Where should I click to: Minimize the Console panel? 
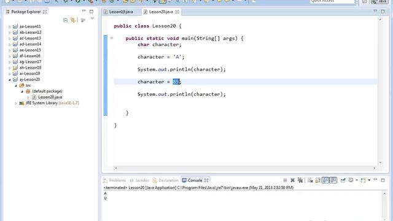pos(375,180)
